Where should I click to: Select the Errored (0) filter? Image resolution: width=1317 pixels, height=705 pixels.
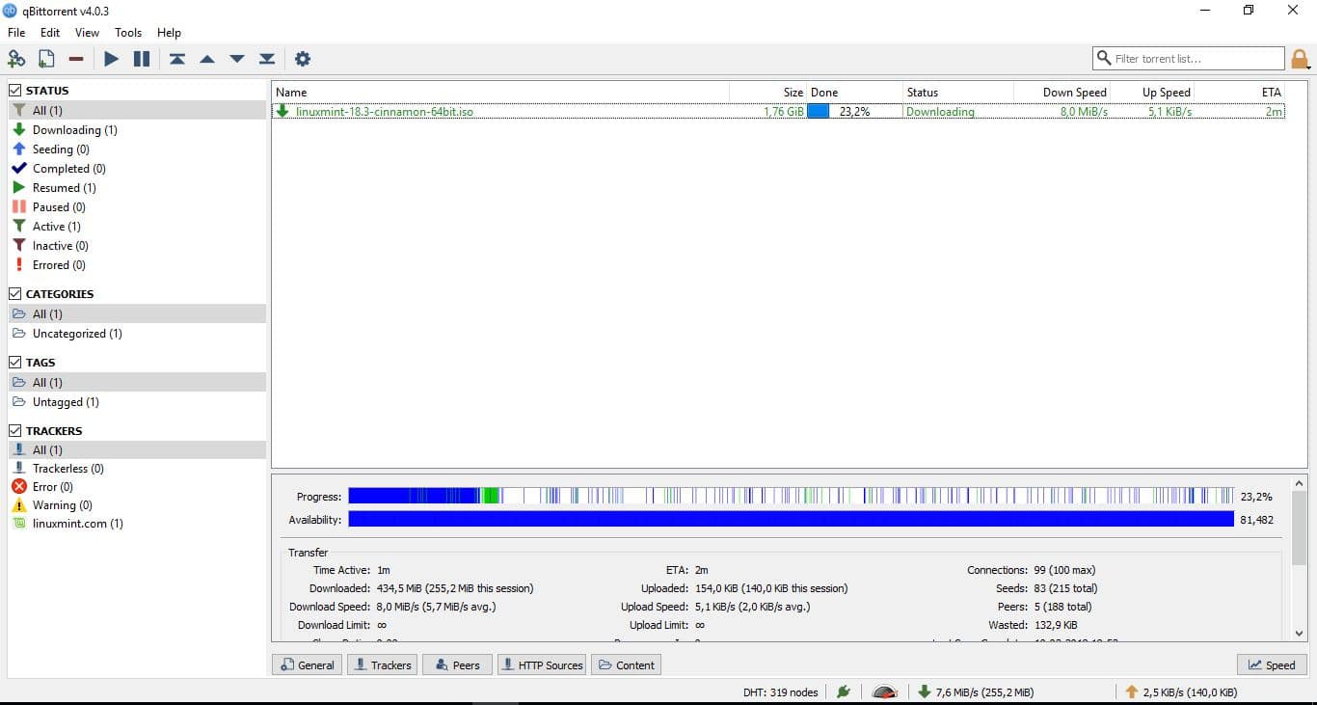59,264
